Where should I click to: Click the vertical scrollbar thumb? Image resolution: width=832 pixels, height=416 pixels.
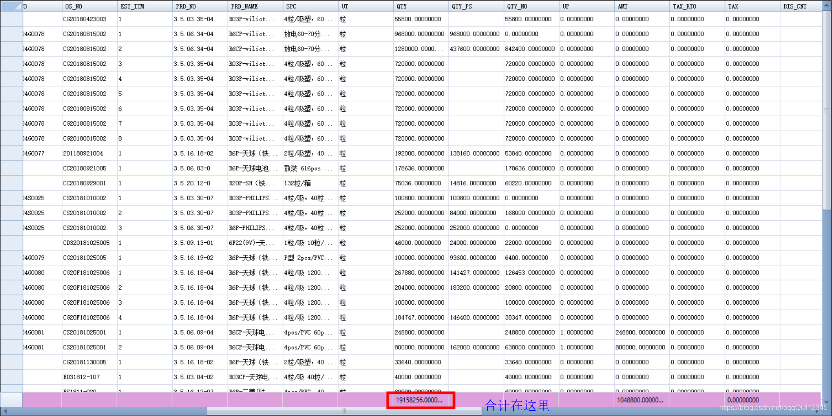(x=826, y=110)
